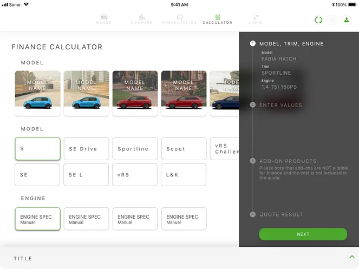Select the SE L trim option
The image size is (359, 269).
86,175
